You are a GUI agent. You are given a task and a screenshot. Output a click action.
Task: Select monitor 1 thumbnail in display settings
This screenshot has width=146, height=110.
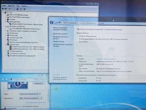click(18, 85)
